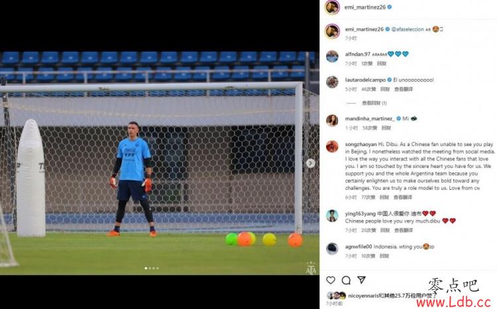497x309 pixels.
Task: Open mandinha_martinez_ avatar
Action: click(332, 121)
